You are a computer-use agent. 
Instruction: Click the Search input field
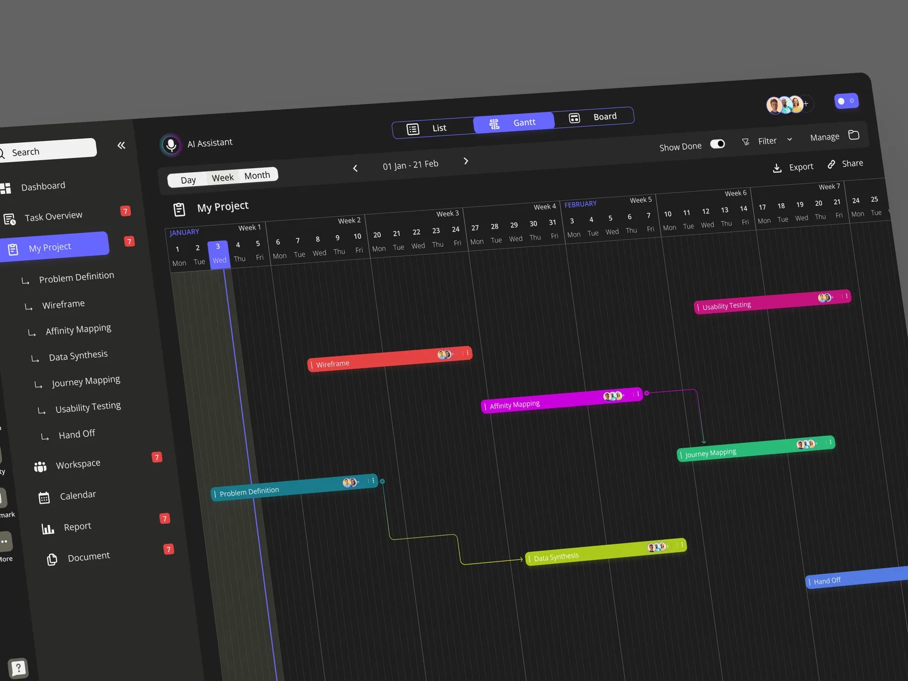(x=48, y=150)
